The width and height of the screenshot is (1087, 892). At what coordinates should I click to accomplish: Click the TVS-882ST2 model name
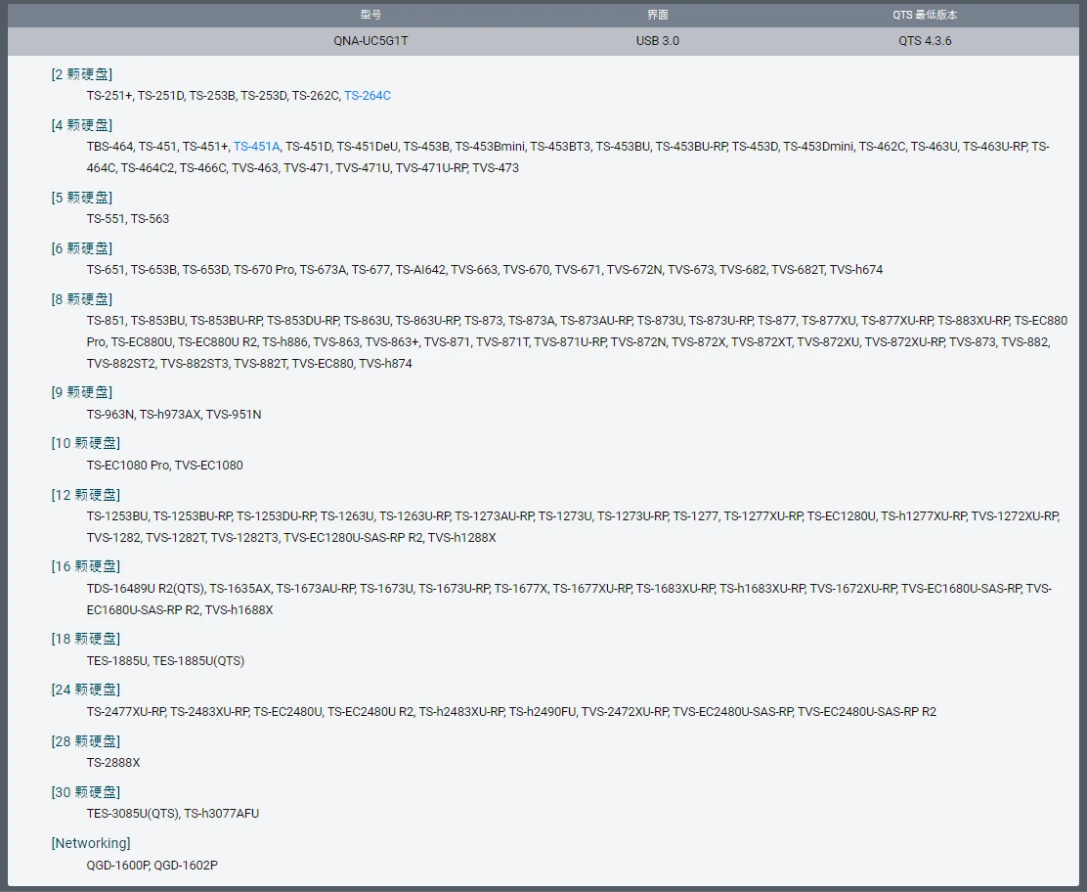[121, 364]
